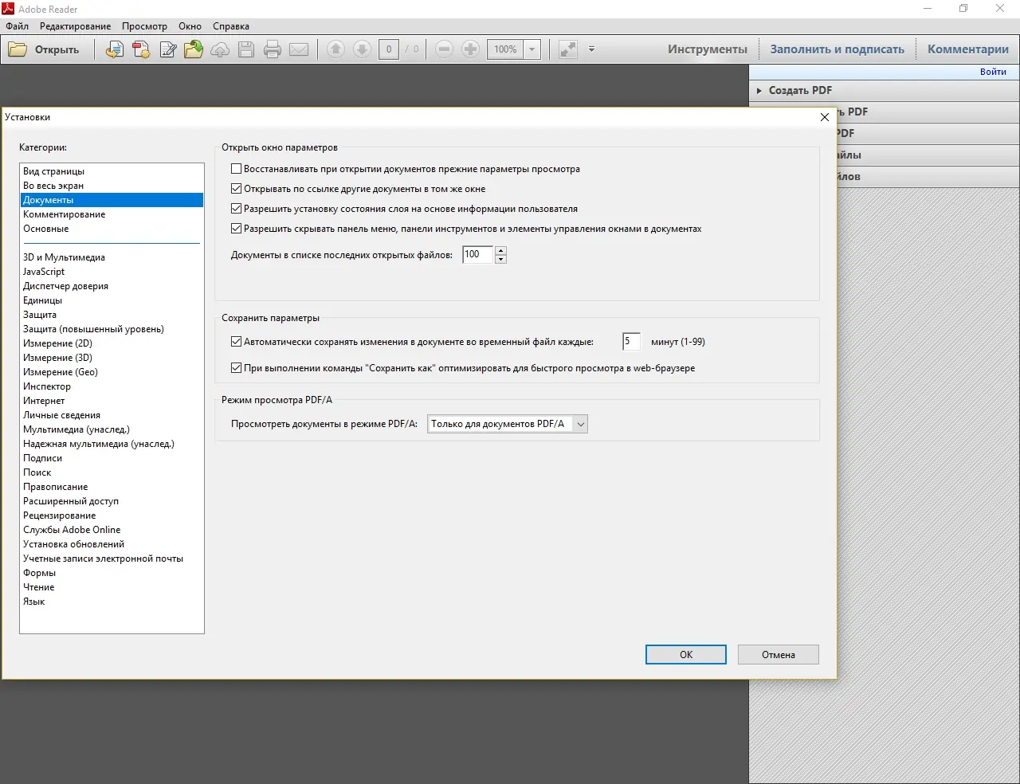Click the Войти sign-in link
This screenshot has width=1020, height=784.
[993, 72]
